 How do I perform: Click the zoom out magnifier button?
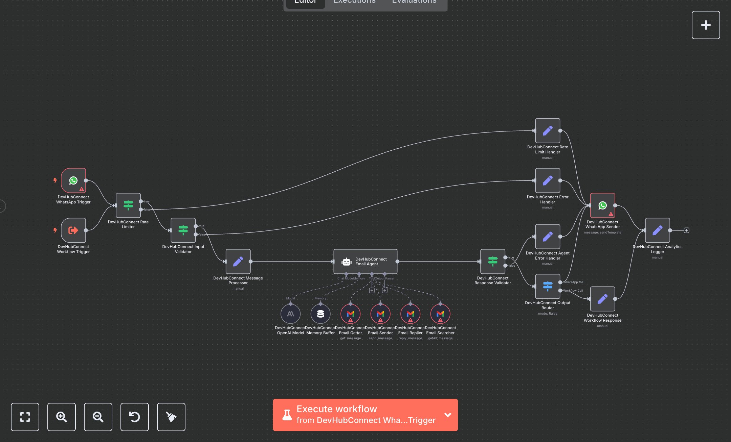coord(98,417)
